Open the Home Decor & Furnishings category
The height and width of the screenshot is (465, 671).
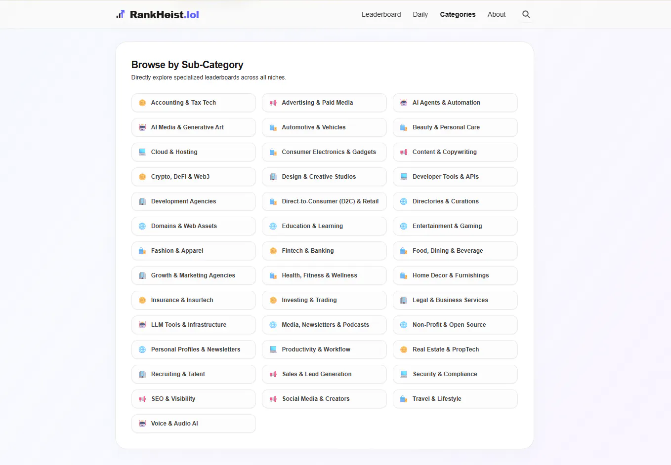click(x=455, y=275)
